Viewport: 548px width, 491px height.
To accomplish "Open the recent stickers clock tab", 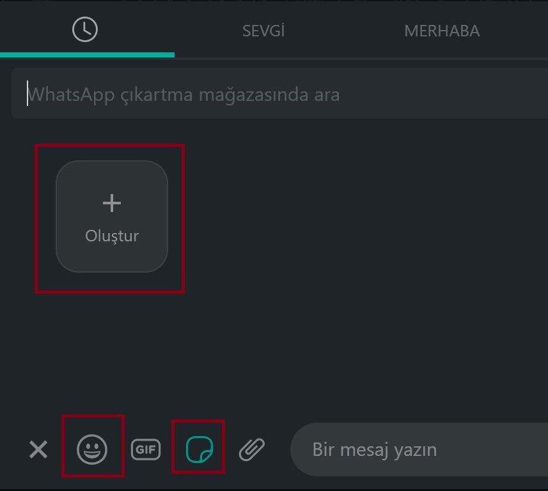I will tap(85, 30).
